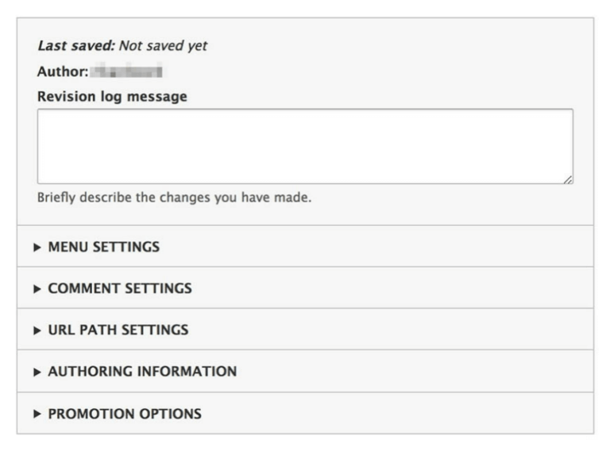Click the "Author:" label text
Image resolution: width=610 pixels, height=455 pixels.
point(60,72)
